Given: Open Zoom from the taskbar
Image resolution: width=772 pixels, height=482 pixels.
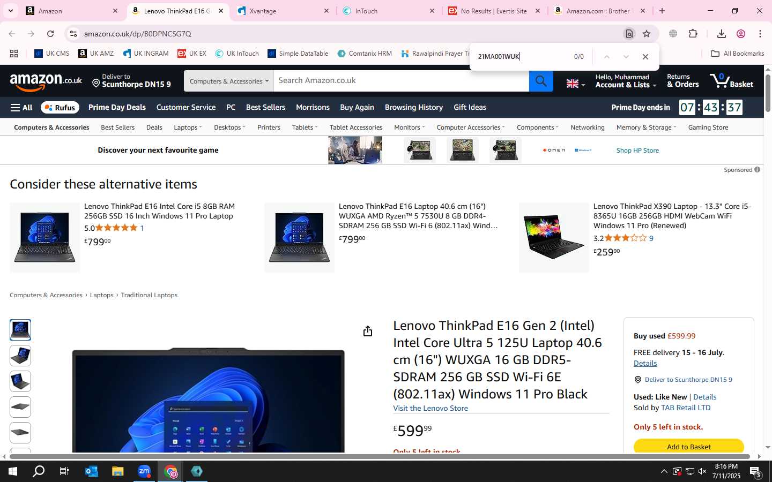Looking at the screenshot, I should [x=144, y=471].
